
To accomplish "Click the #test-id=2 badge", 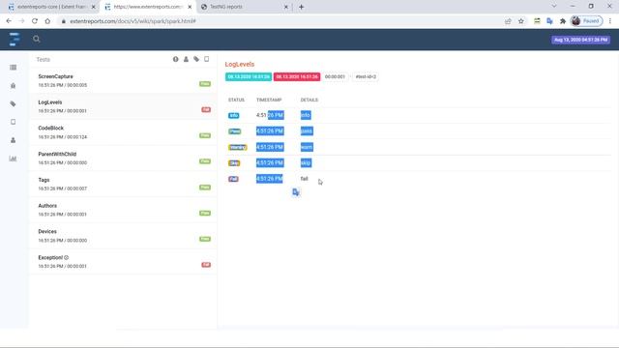I will tap(366, 76).
